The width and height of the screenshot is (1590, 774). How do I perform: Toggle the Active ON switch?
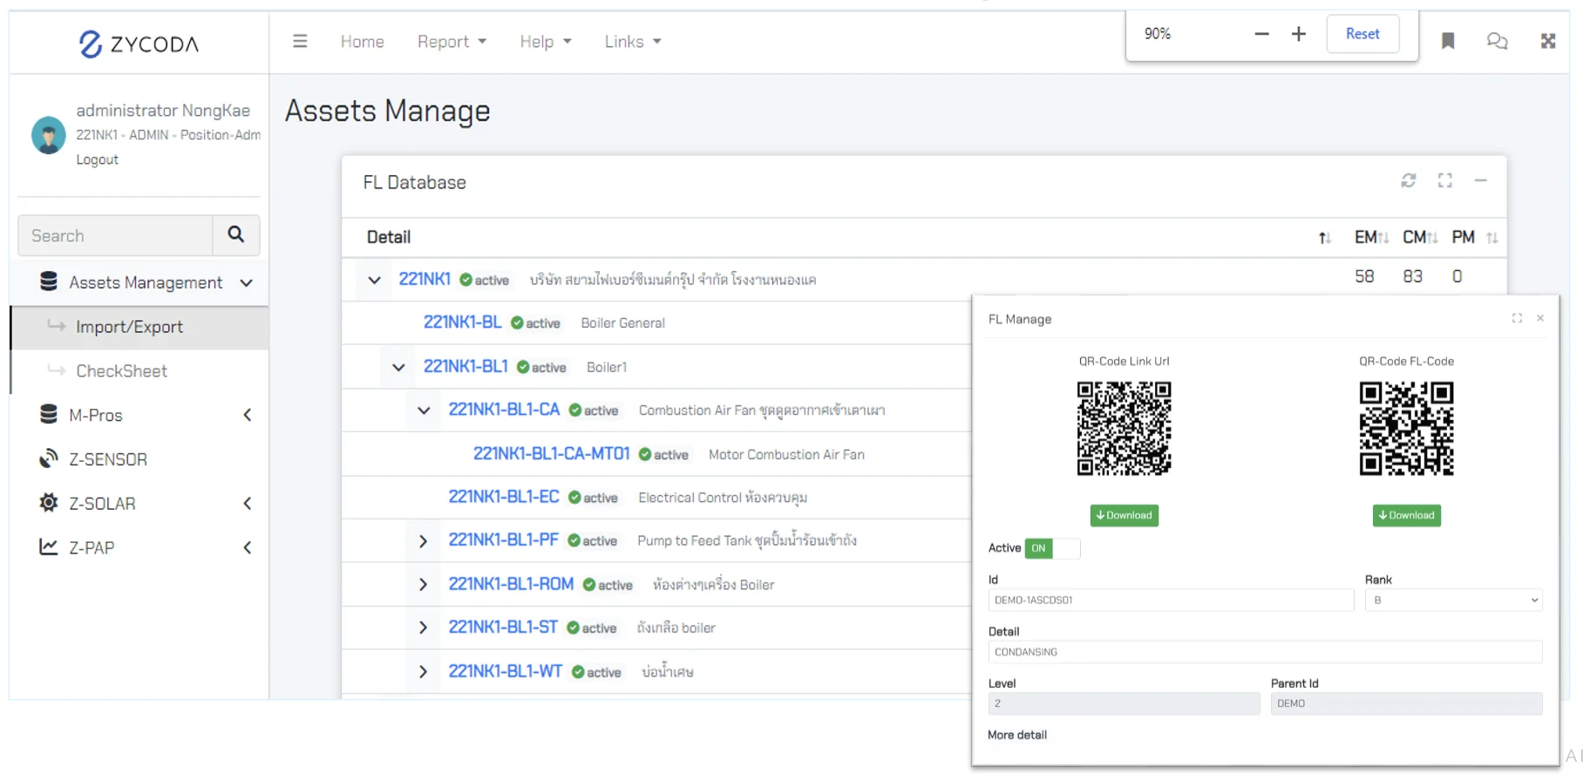pyautogui.click(x=1052, y=548)
